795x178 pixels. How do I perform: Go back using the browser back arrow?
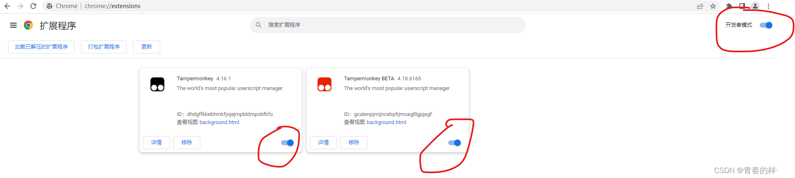click(x=7, y=6)
